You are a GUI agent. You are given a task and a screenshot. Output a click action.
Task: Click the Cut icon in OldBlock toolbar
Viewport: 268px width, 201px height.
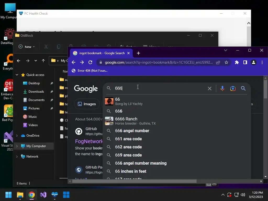click(46, 47)
